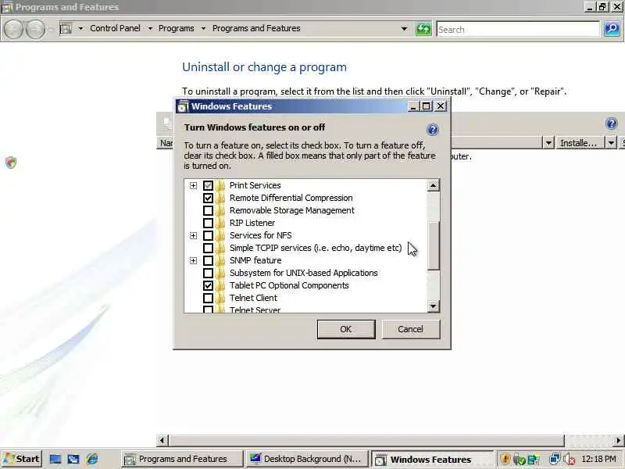Switch to Desktop Background taskbar button

305,459
